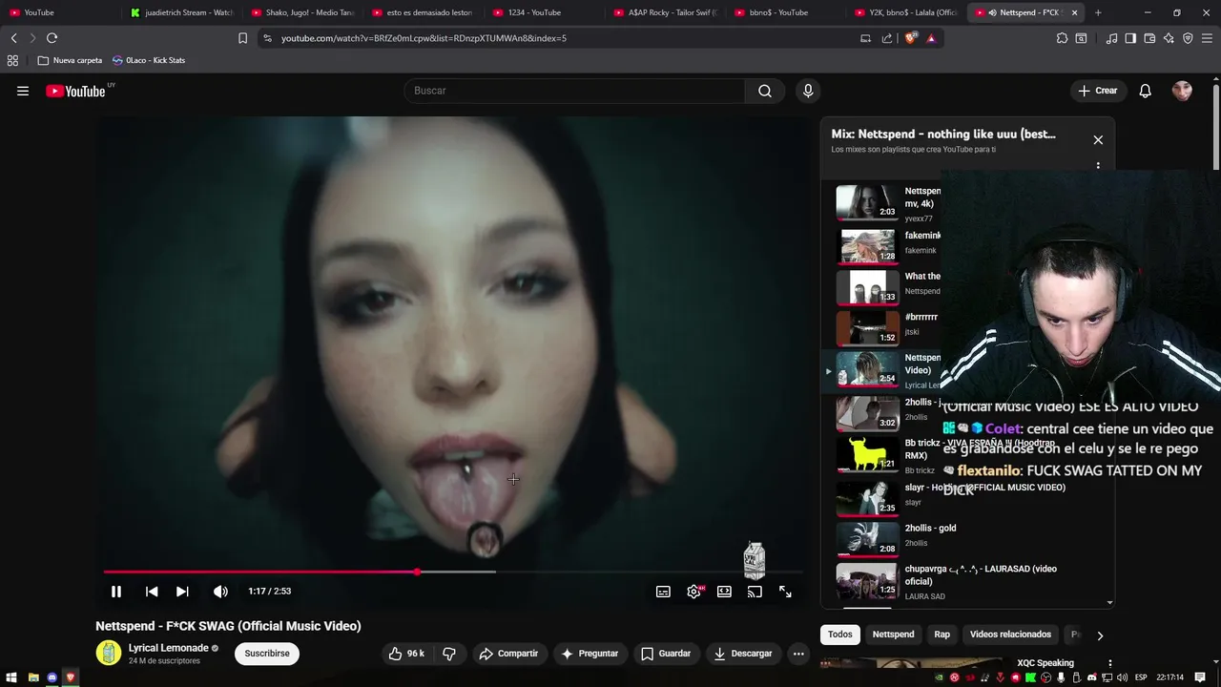Reload the page with the refresh icon
The height and width of the screenshot is (687, 1221).
(52, 38)
